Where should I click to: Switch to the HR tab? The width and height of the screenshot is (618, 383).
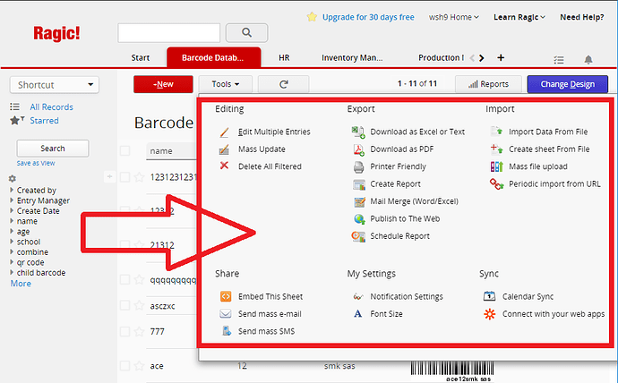coord(284,58)
